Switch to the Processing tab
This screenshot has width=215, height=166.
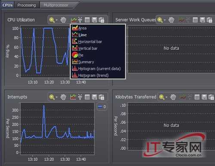tap(27, 5)
